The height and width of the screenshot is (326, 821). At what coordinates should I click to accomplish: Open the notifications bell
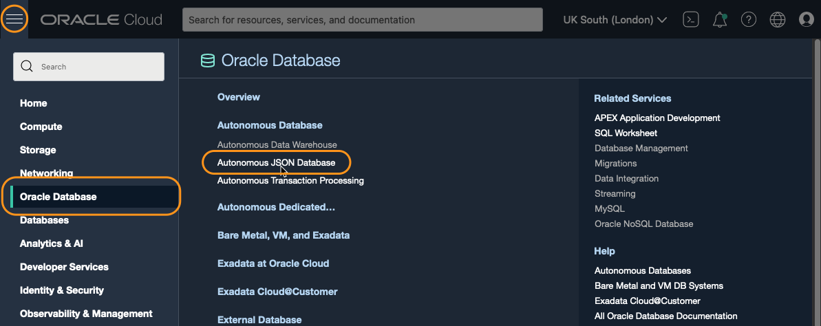720,20
